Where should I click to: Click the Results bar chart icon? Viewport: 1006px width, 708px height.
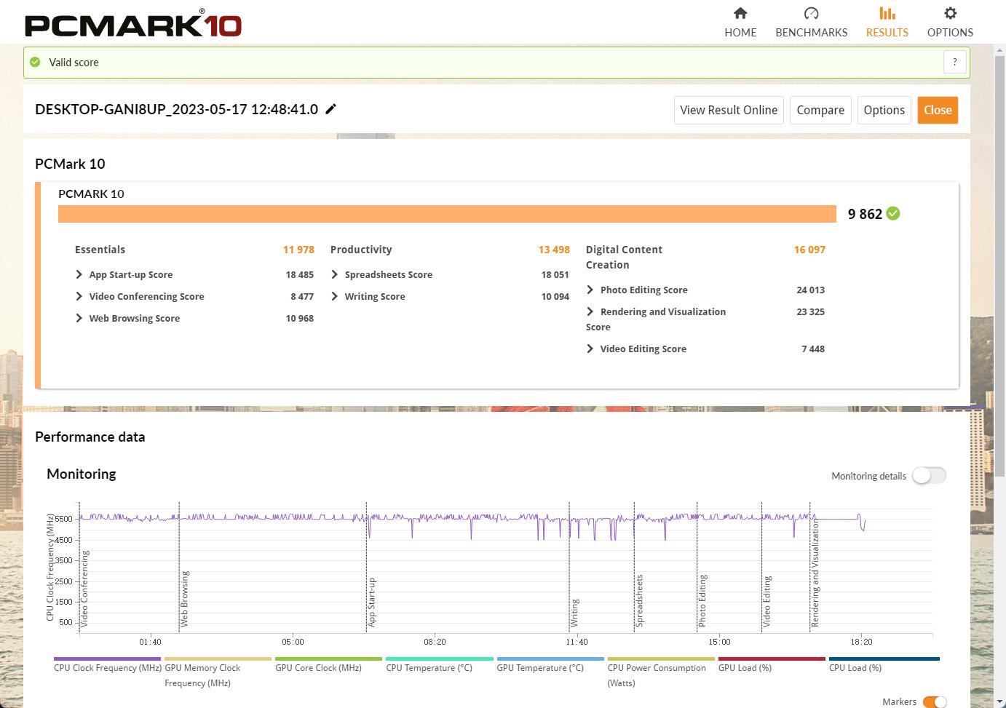(887, 13)
